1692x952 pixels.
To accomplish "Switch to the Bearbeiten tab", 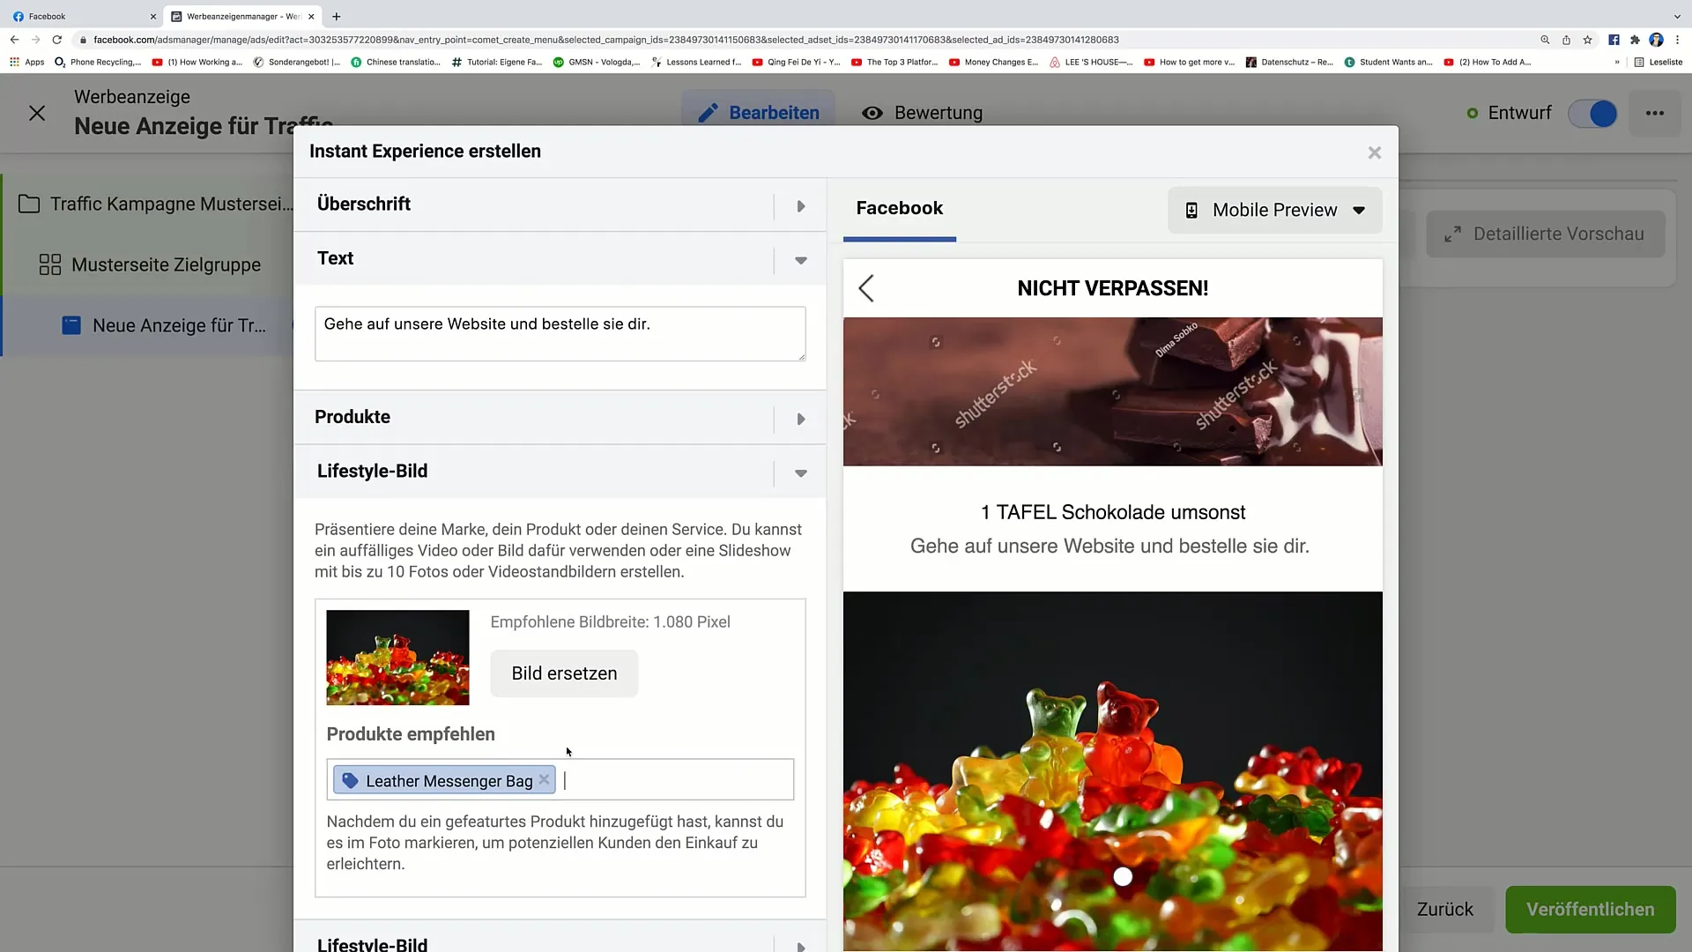I will click(759, 113).
